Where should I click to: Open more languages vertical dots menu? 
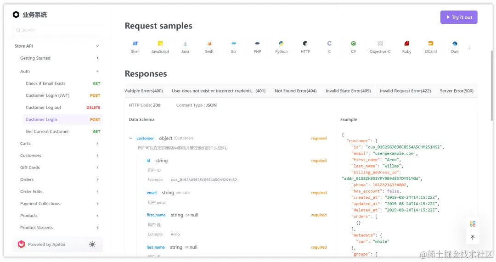(x=470, y=47)
